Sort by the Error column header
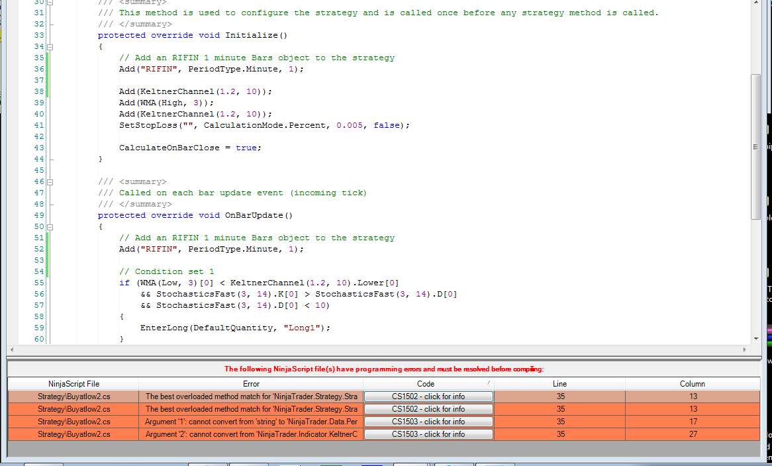Viewport: 772px width, 466px height. pos(251,384)
